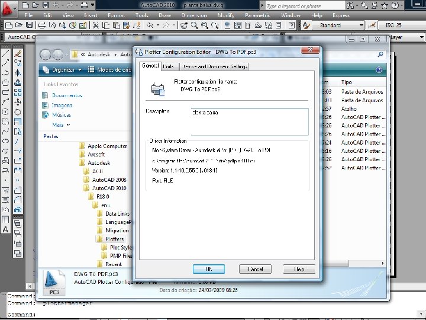This screenshot has width=426, height=320.
Task: Open the Draw menu
Action: [x=165, y=15]
